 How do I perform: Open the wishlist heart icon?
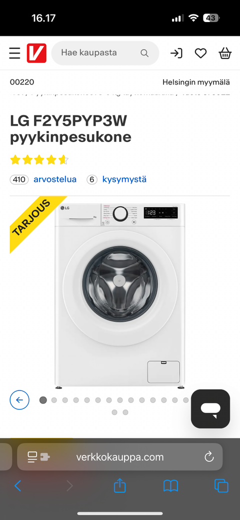pyautogui.click(x=200, y=53)
